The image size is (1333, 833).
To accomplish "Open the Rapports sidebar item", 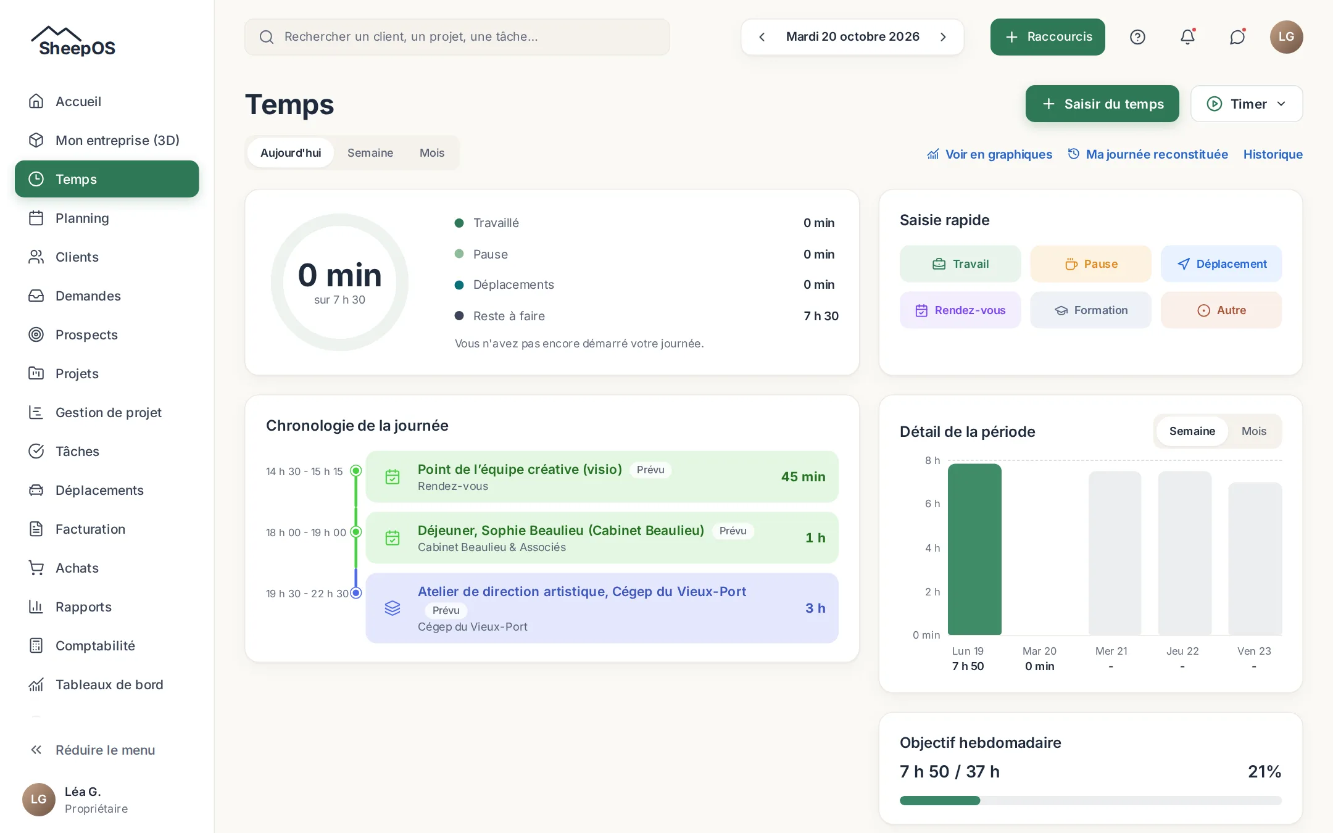I will pyautogui.click(x=107, y=607).
